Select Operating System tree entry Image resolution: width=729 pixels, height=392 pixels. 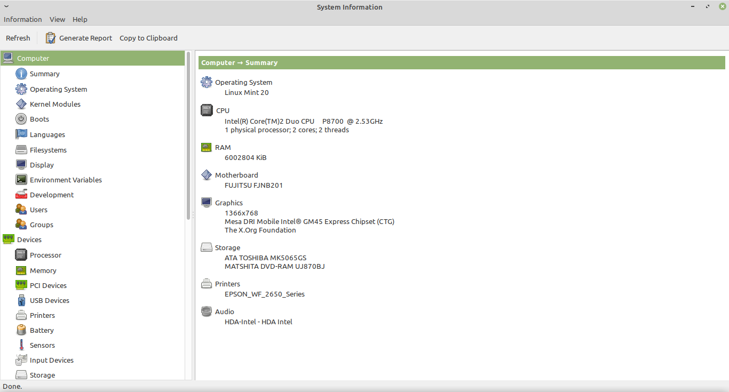(59, 89)
